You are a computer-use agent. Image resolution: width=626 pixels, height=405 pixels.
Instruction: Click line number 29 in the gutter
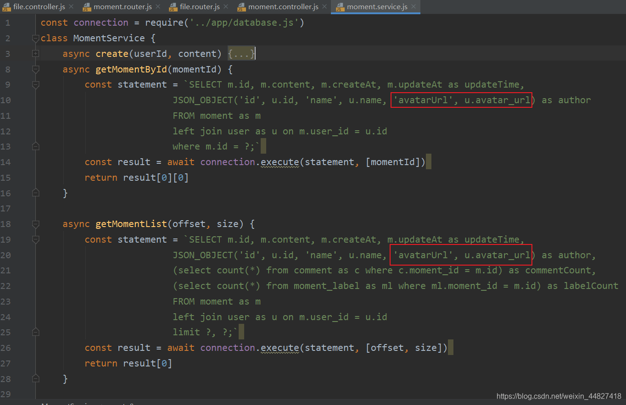pos(6,394)
